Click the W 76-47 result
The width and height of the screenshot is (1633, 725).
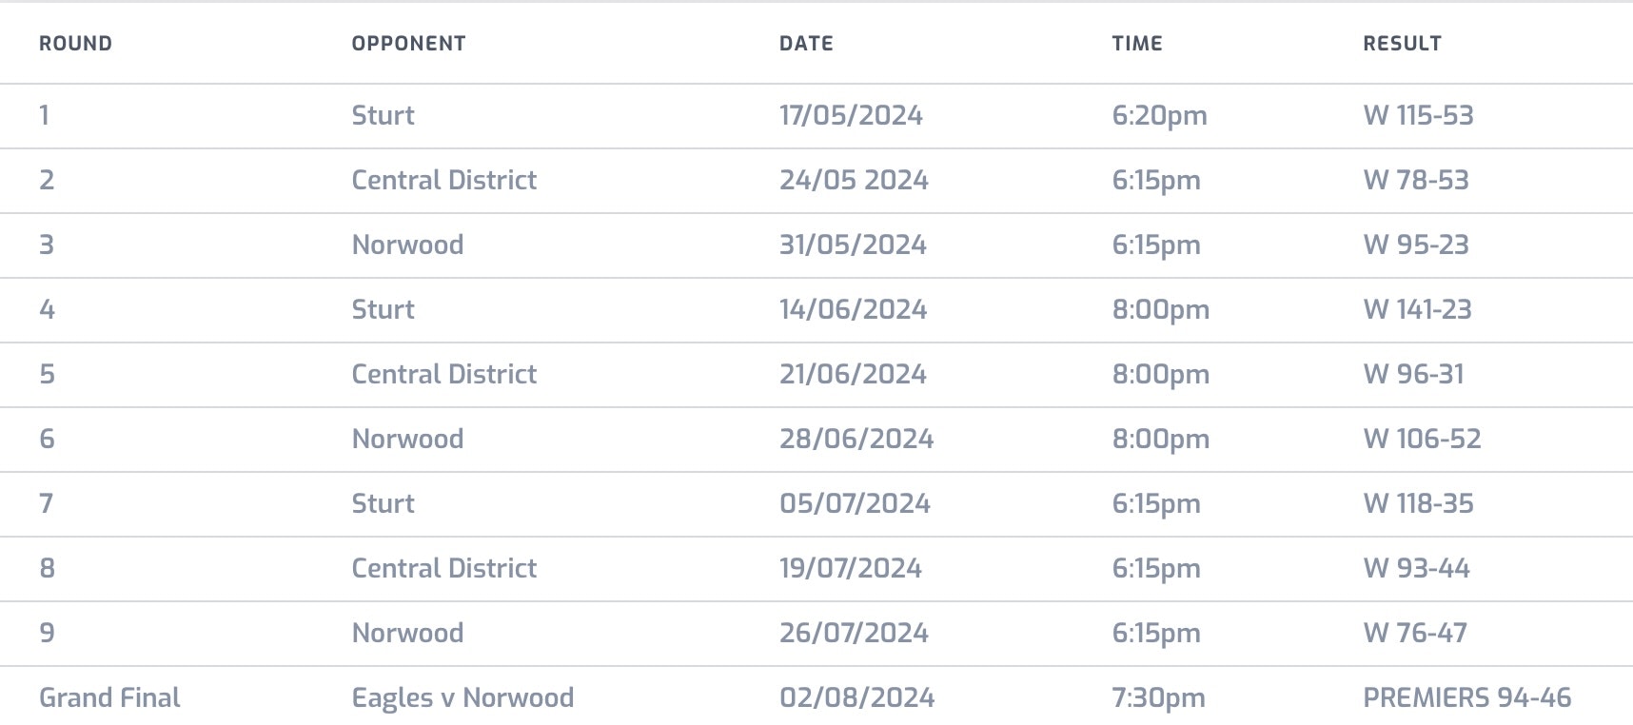coord(1415,634)
